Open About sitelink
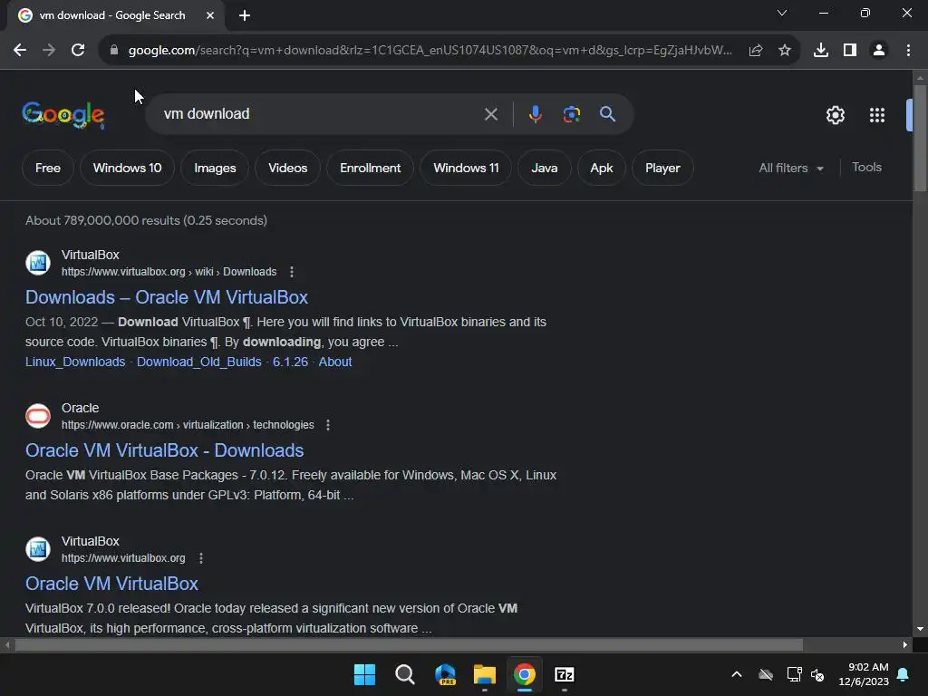Viewport: 928px width, 696px height. point(335,362)
